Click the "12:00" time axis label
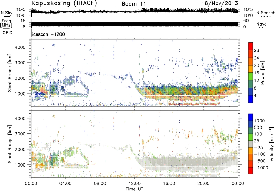 (x=134, y=184)
